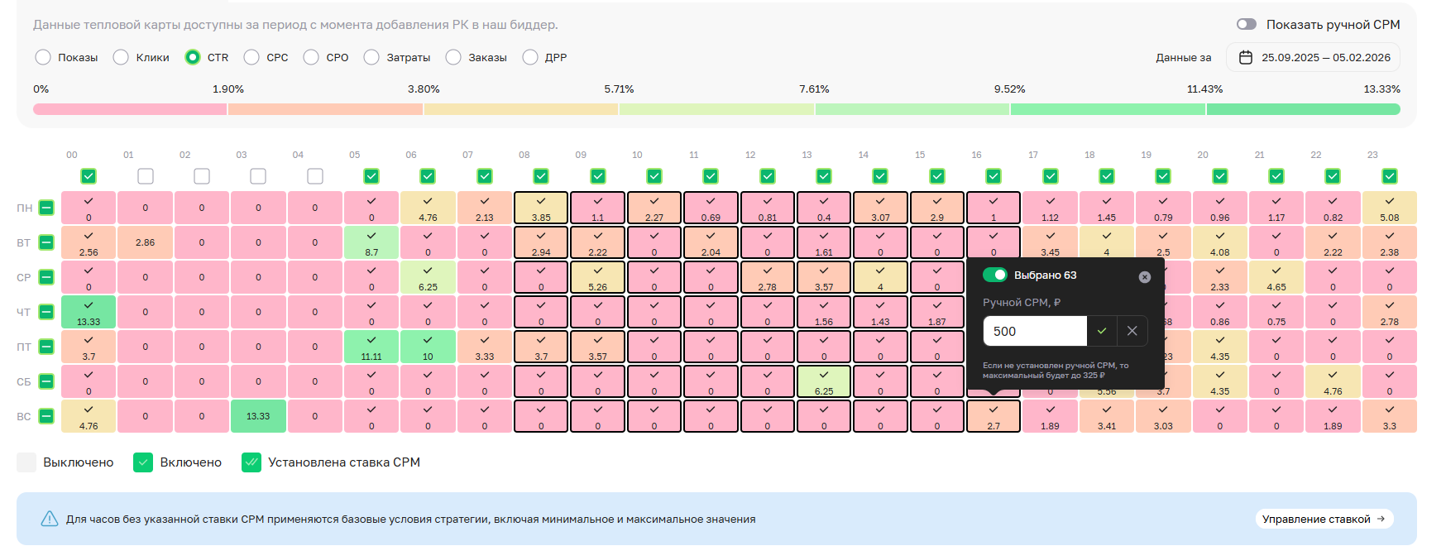Check the hour 01 column checkbox
The height and width of the screenshot is (546, 1446).
coord(146,176)
